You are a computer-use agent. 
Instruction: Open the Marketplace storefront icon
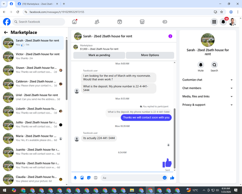click(142, 22)
